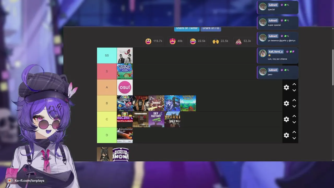This screenshot has width=334, height=188.
Task: Move tier B row down
Action: [x=294, y=106]
